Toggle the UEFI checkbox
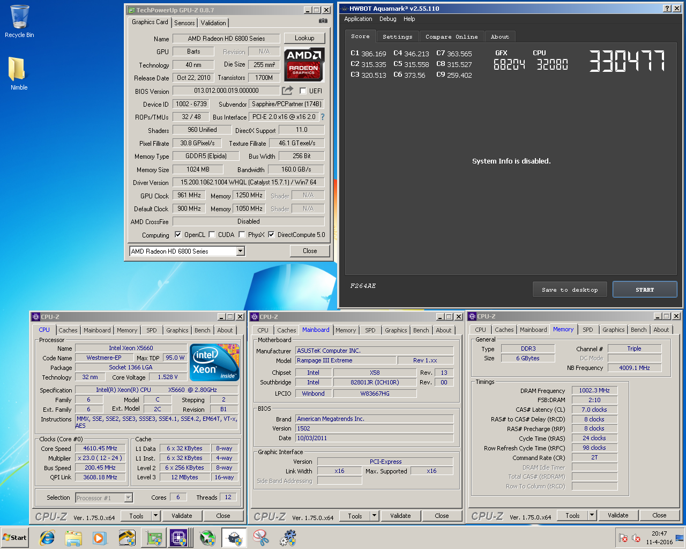The height and width of the screenshot is (549, 686). 303,91
